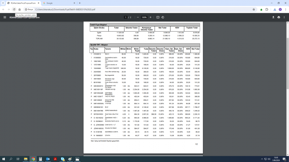Click the fit to page icon
The width and height of the screenshot is (289, 162).
point(158,17)
